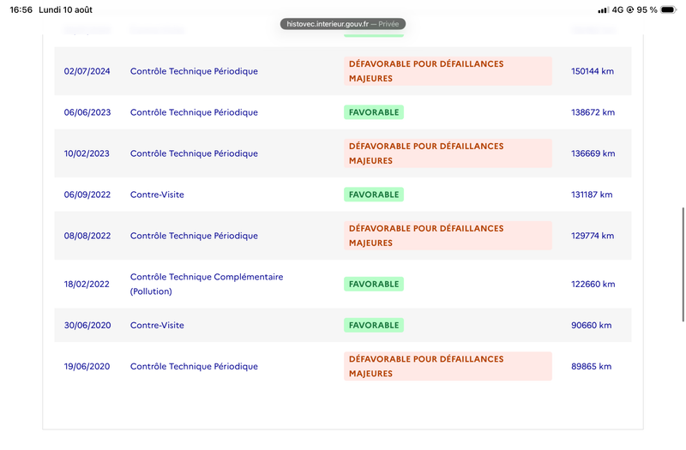Select the 89865 km mileage value
This screenshot has height=450, width=686.
(591, 367)
